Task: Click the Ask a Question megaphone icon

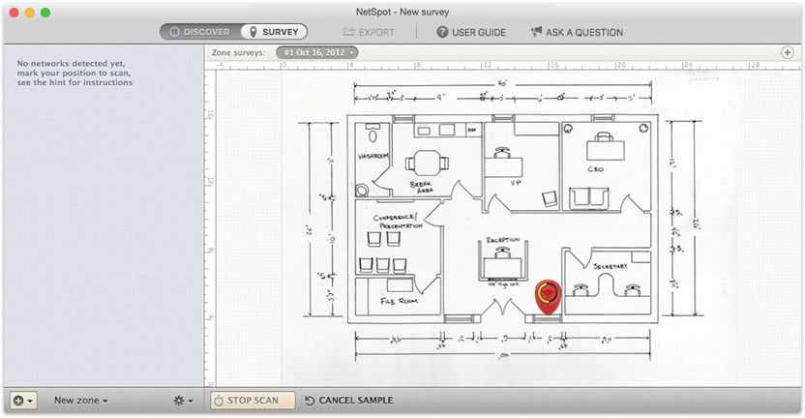Action: click(x=536, y=32)
